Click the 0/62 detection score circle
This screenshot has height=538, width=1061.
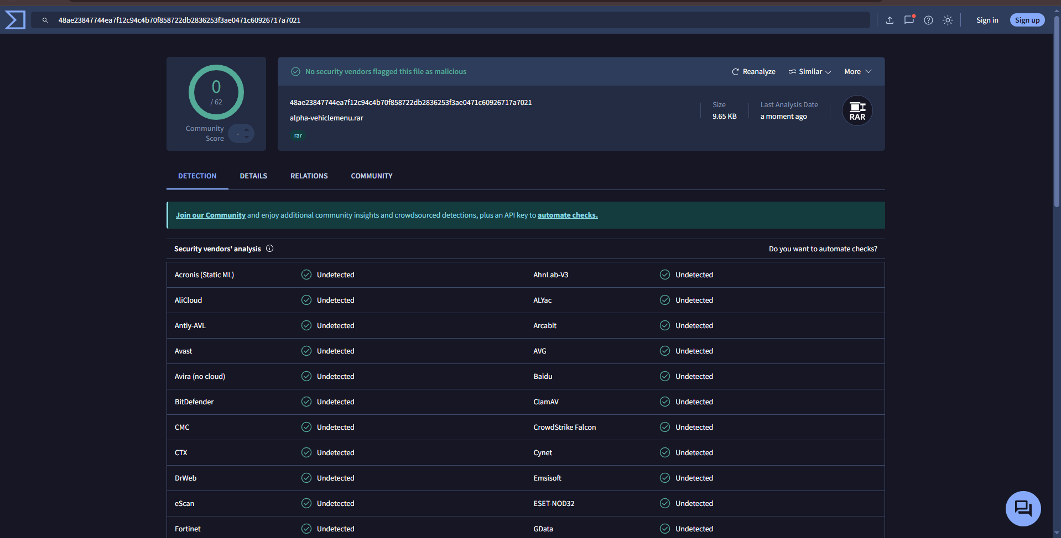[x=216, y=92]
